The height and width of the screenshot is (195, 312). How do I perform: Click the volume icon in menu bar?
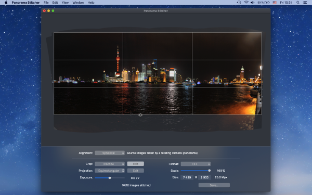click(x=253, y=3)
